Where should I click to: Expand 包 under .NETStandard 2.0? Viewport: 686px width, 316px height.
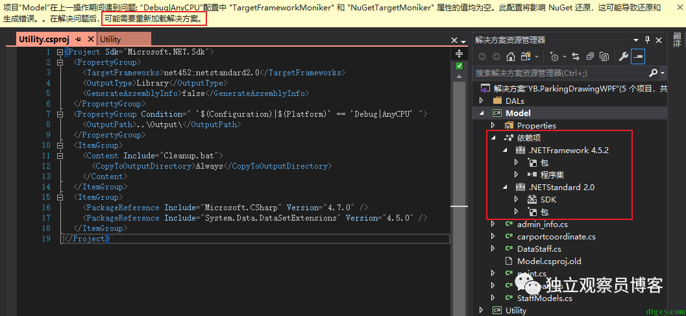tap(516, 212)
